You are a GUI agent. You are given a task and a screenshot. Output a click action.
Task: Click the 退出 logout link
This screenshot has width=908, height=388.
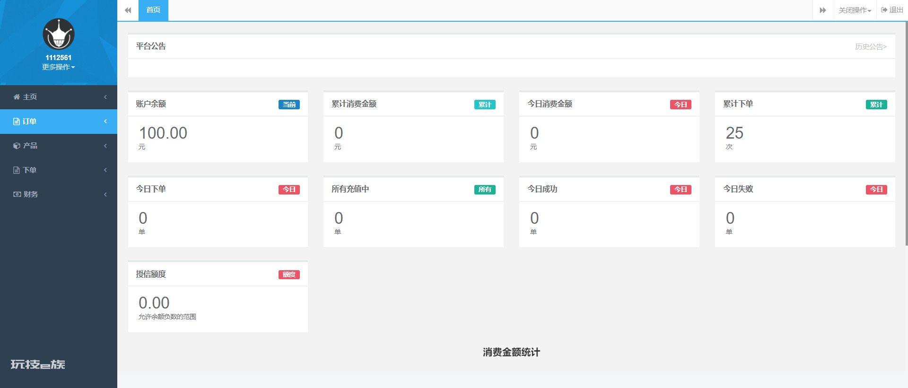(892, 10)
